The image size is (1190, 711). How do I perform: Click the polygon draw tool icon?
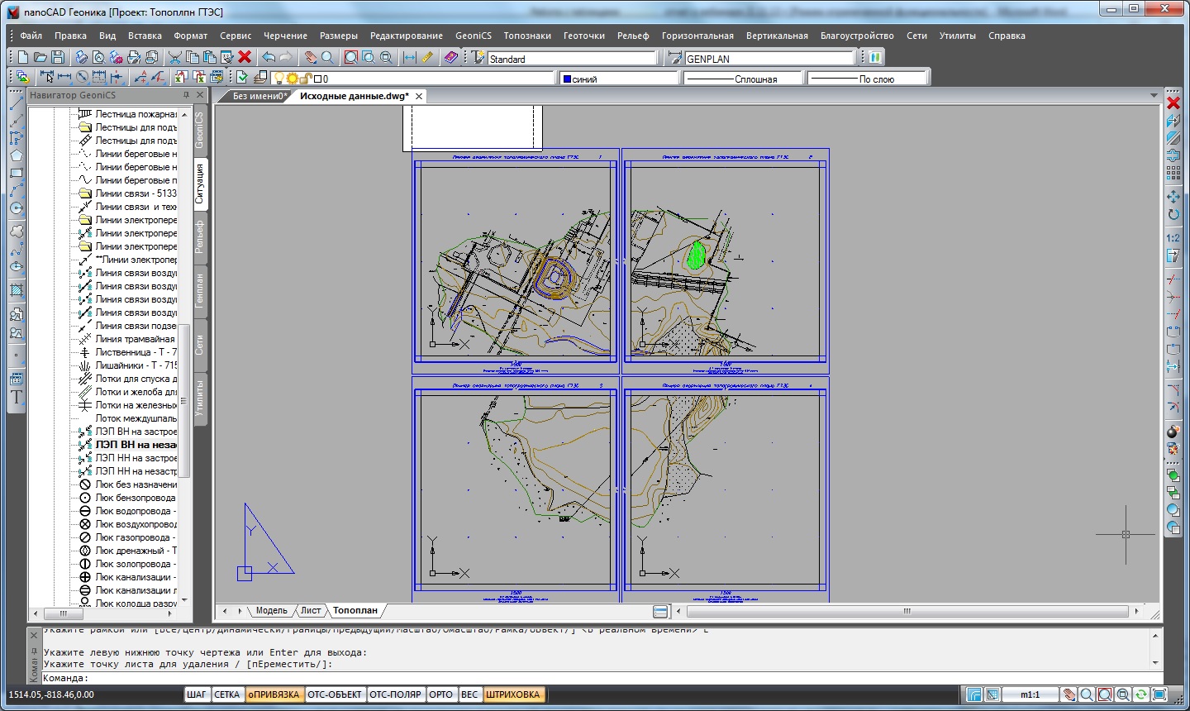[x=16, y=155]
